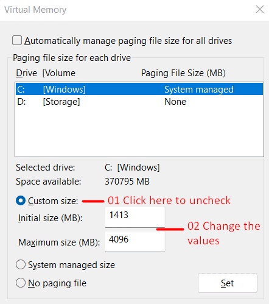The width and height of the screenshot is (269, 304).
Task: Click the No paging file label text
Action: pos(57,283)
